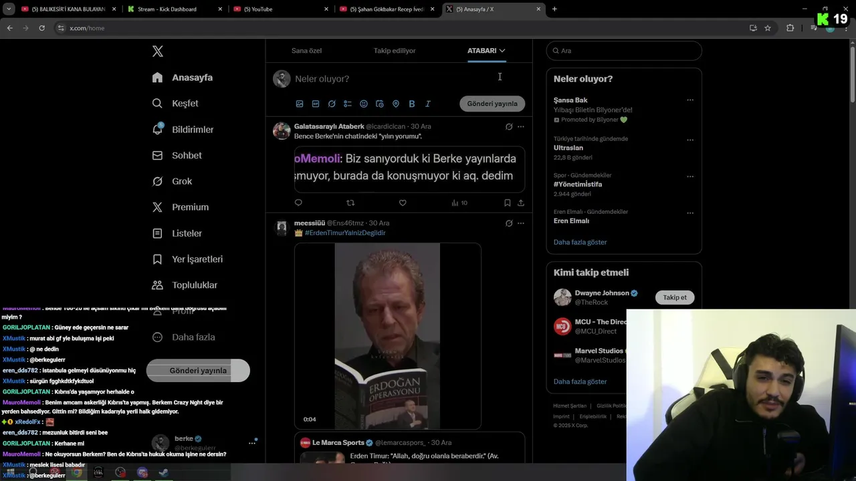Image resolution: width=856 pixels, height=481 pixels.
Task: Open the X logo home link
Action: (158, 51)
